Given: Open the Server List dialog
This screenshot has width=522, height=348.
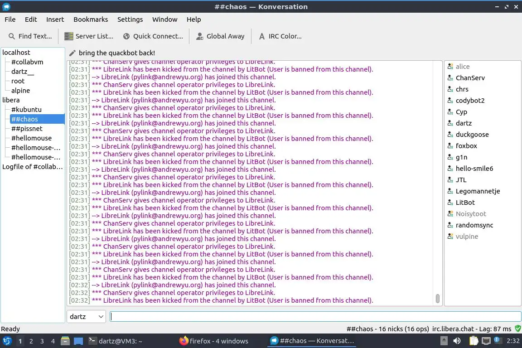Looking at the screenshot, I should 88,36.
